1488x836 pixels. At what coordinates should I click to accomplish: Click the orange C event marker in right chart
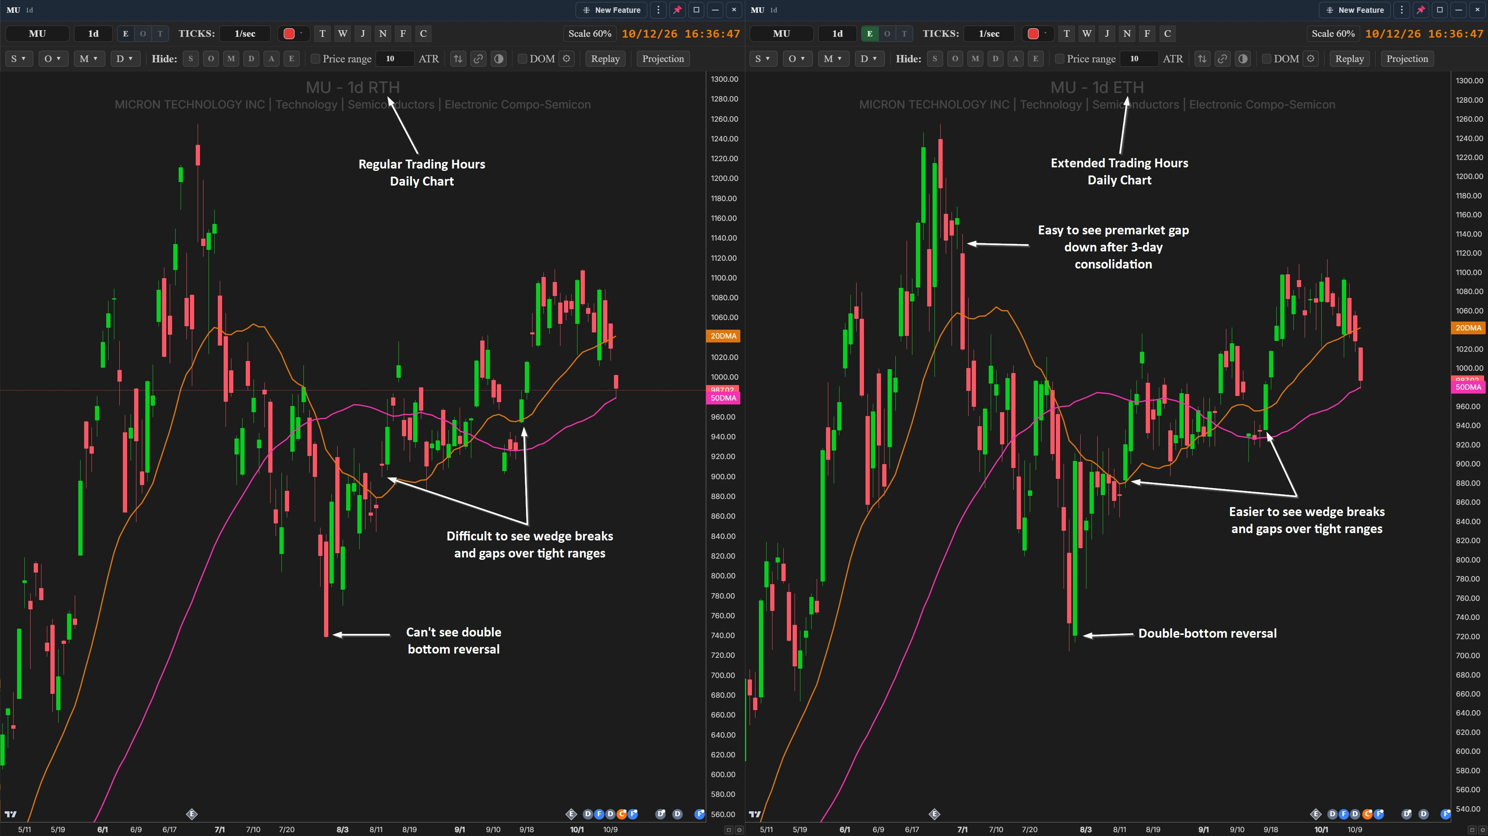[1367, 814]
